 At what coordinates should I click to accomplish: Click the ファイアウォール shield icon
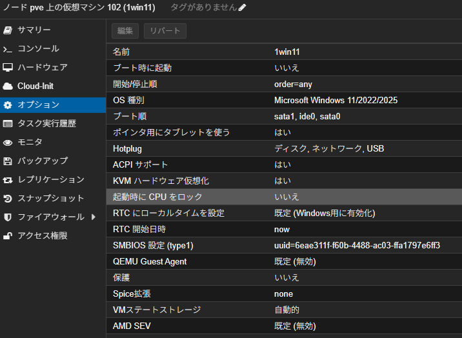8,217
